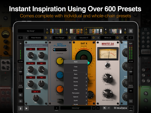Bypass the White 2A slot power button
This screenshot has width=151, height=113.
117,38
